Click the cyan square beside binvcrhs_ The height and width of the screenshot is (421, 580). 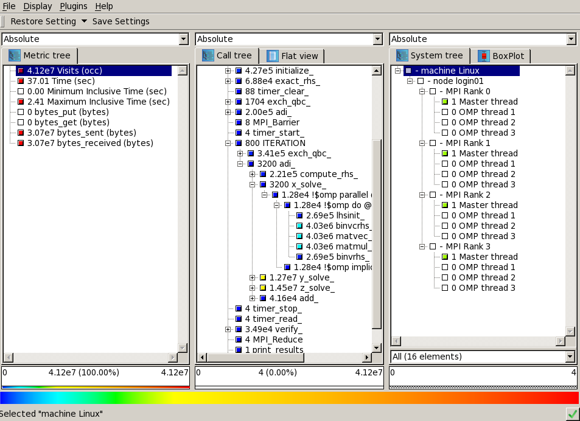[x=299, y=226]
